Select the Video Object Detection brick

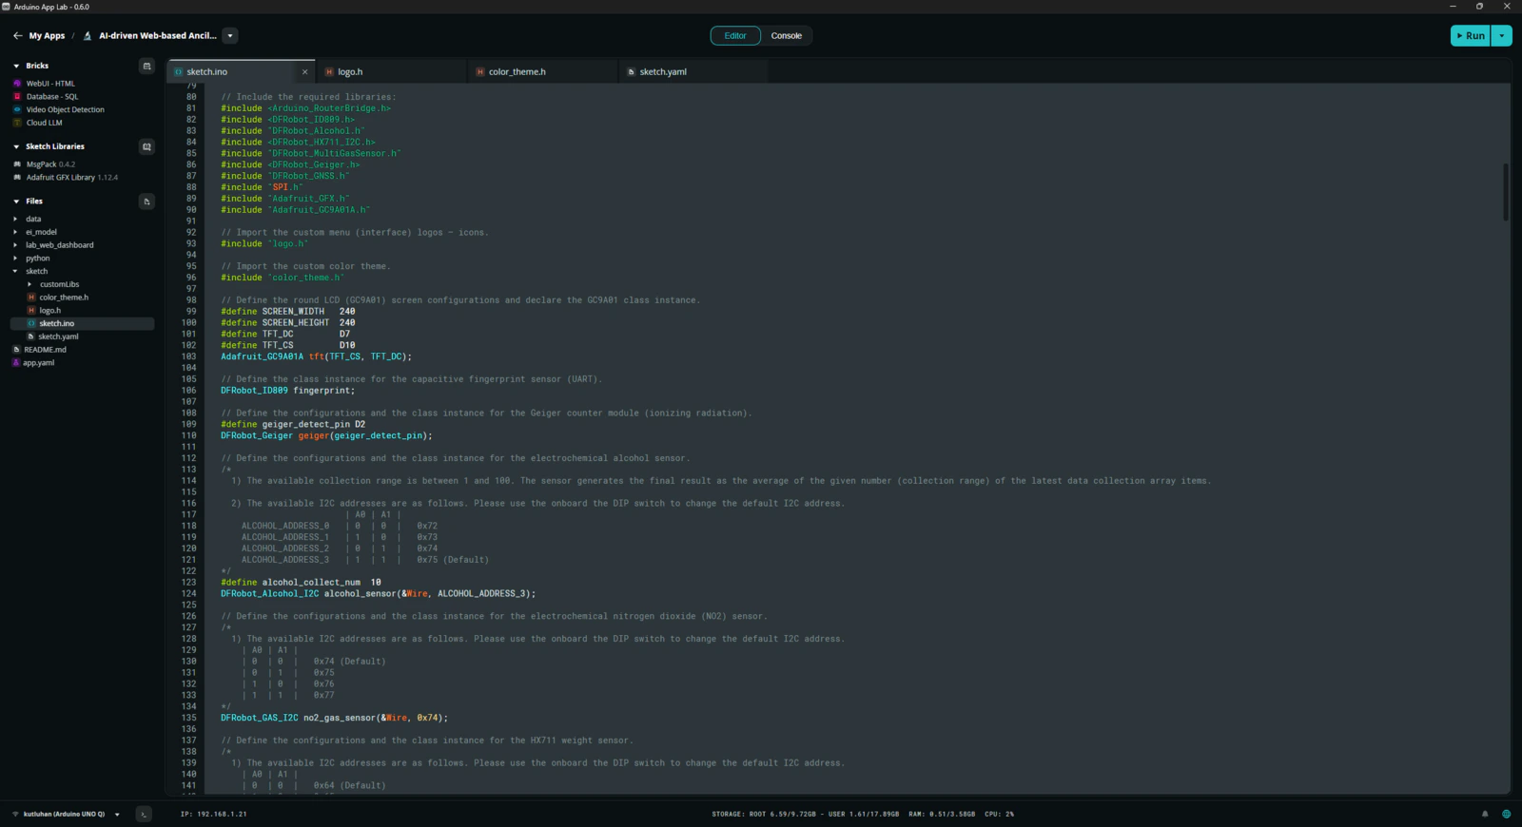[x=65, y=110]
